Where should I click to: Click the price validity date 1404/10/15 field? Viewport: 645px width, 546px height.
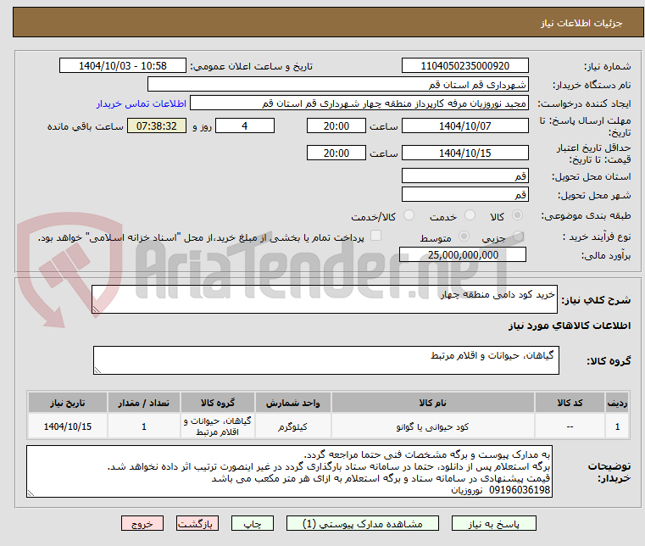[464, 153]
